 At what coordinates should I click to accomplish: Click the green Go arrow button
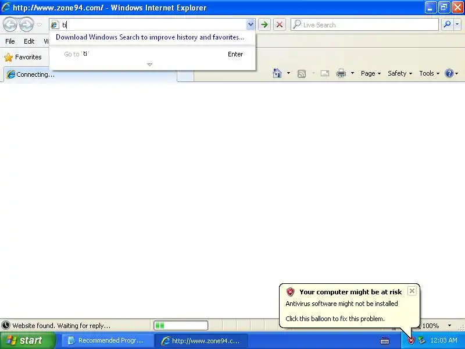coord(264,24)
